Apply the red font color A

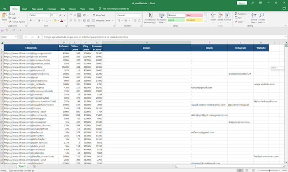coord(62,21)
